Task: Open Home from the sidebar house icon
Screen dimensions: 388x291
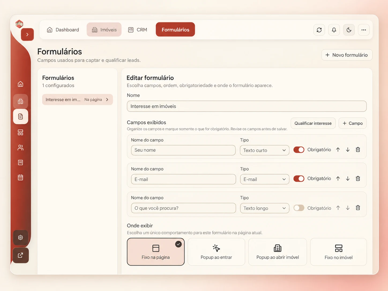Action: [x=20, y=84]
